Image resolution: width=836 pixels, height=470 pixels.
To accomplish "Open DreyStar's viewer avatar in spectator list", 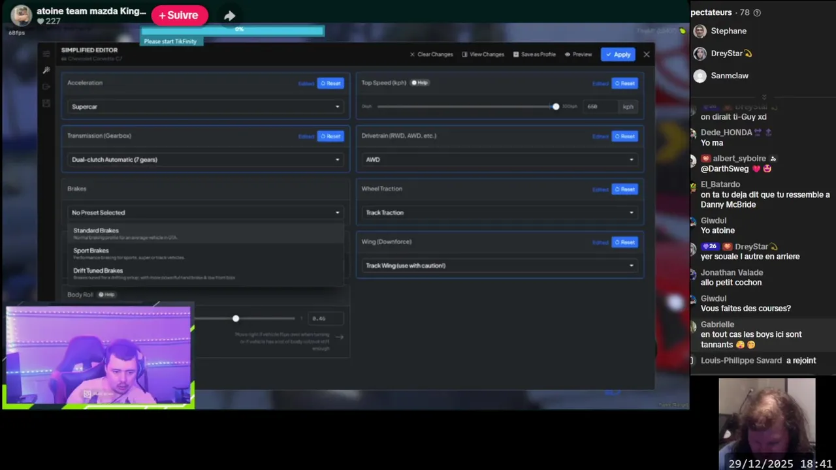I will (x=700, y=54).
